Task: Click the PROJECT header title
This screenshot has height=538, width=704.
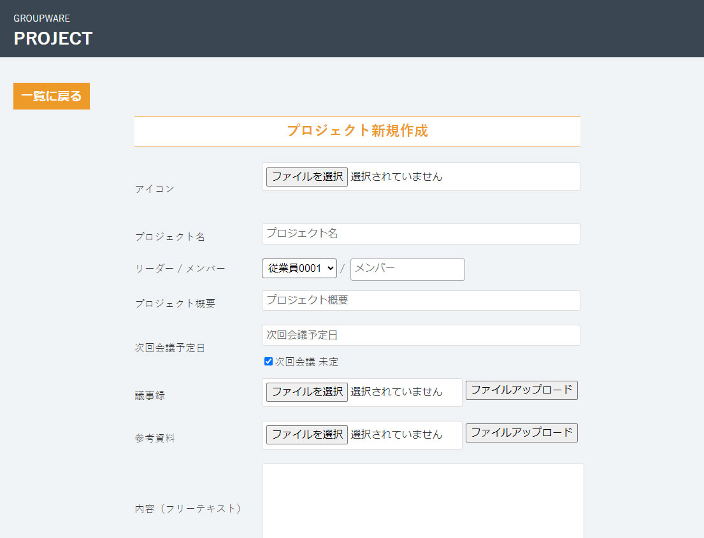Action: (53, 38)
